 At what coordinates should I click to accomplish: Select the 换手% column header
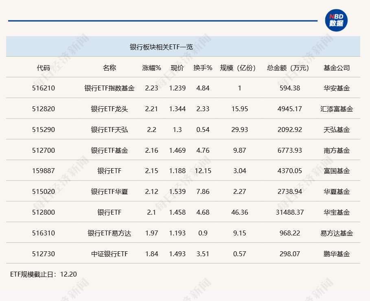tap(203, 68)
